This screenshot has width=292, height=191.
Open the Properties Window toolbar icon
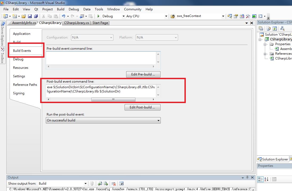[236, 16]
